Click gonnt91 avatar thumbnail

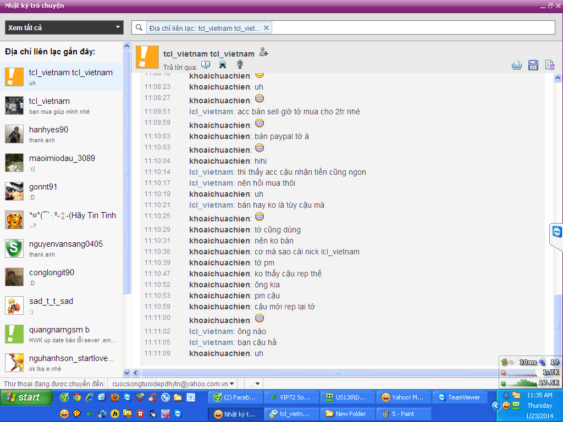pyautogui.click(x=14, y=191)
